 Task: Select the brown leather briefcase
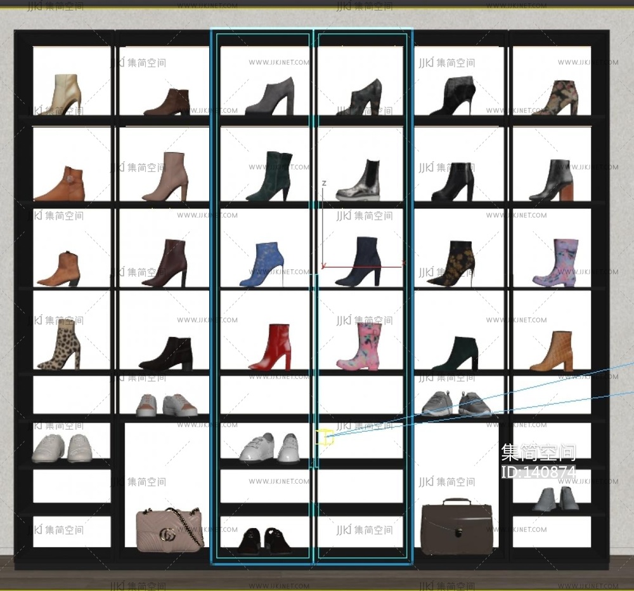coord(456,526)
